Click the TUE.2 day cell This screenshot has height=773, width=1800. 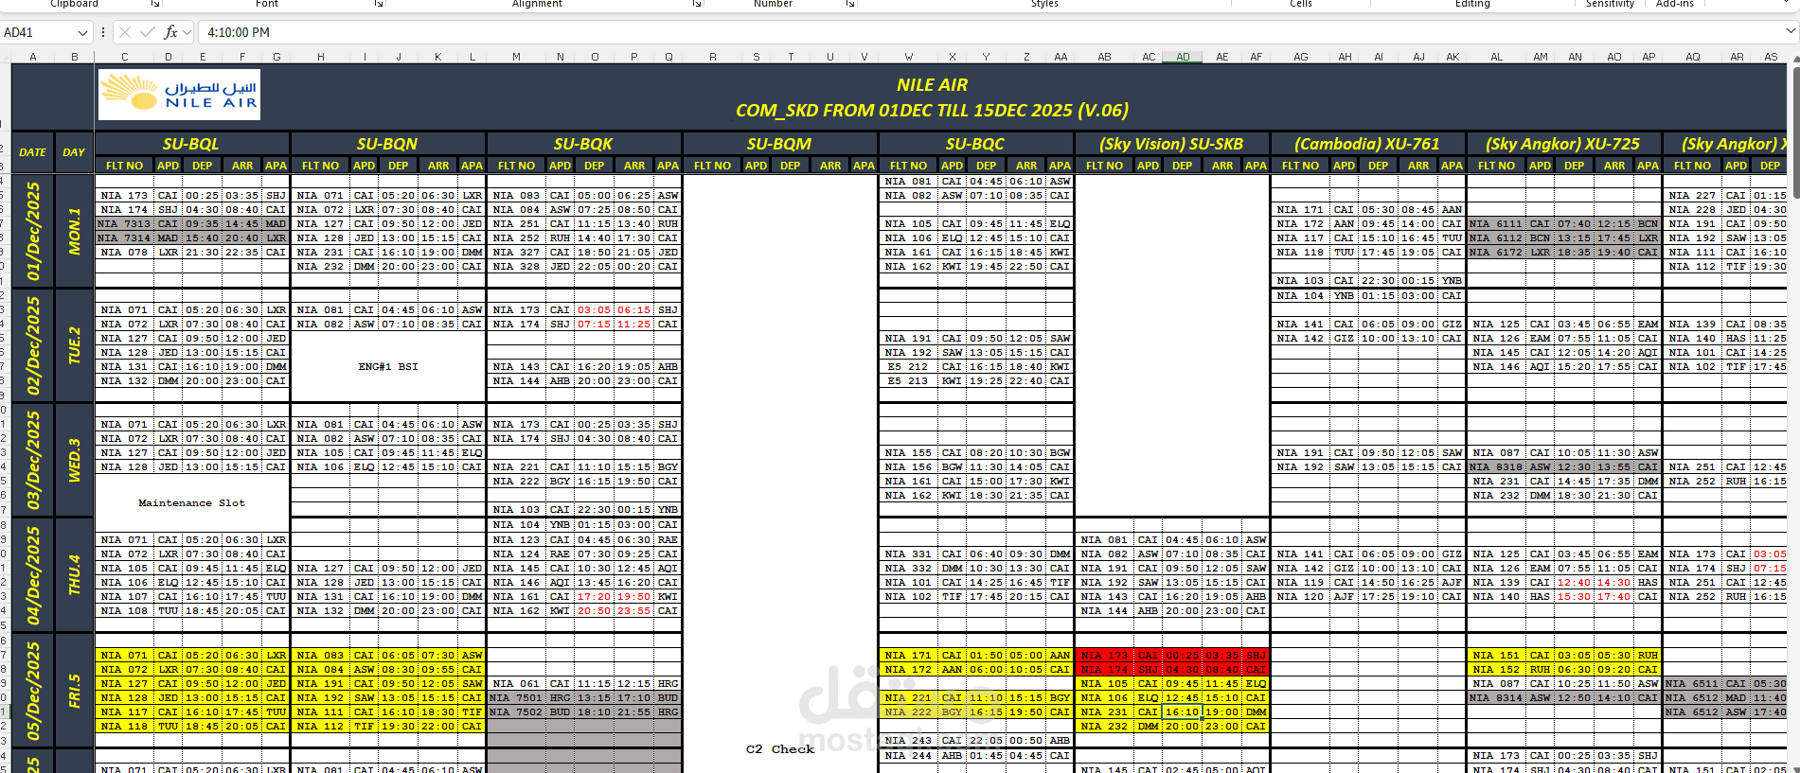coord(74,345)
